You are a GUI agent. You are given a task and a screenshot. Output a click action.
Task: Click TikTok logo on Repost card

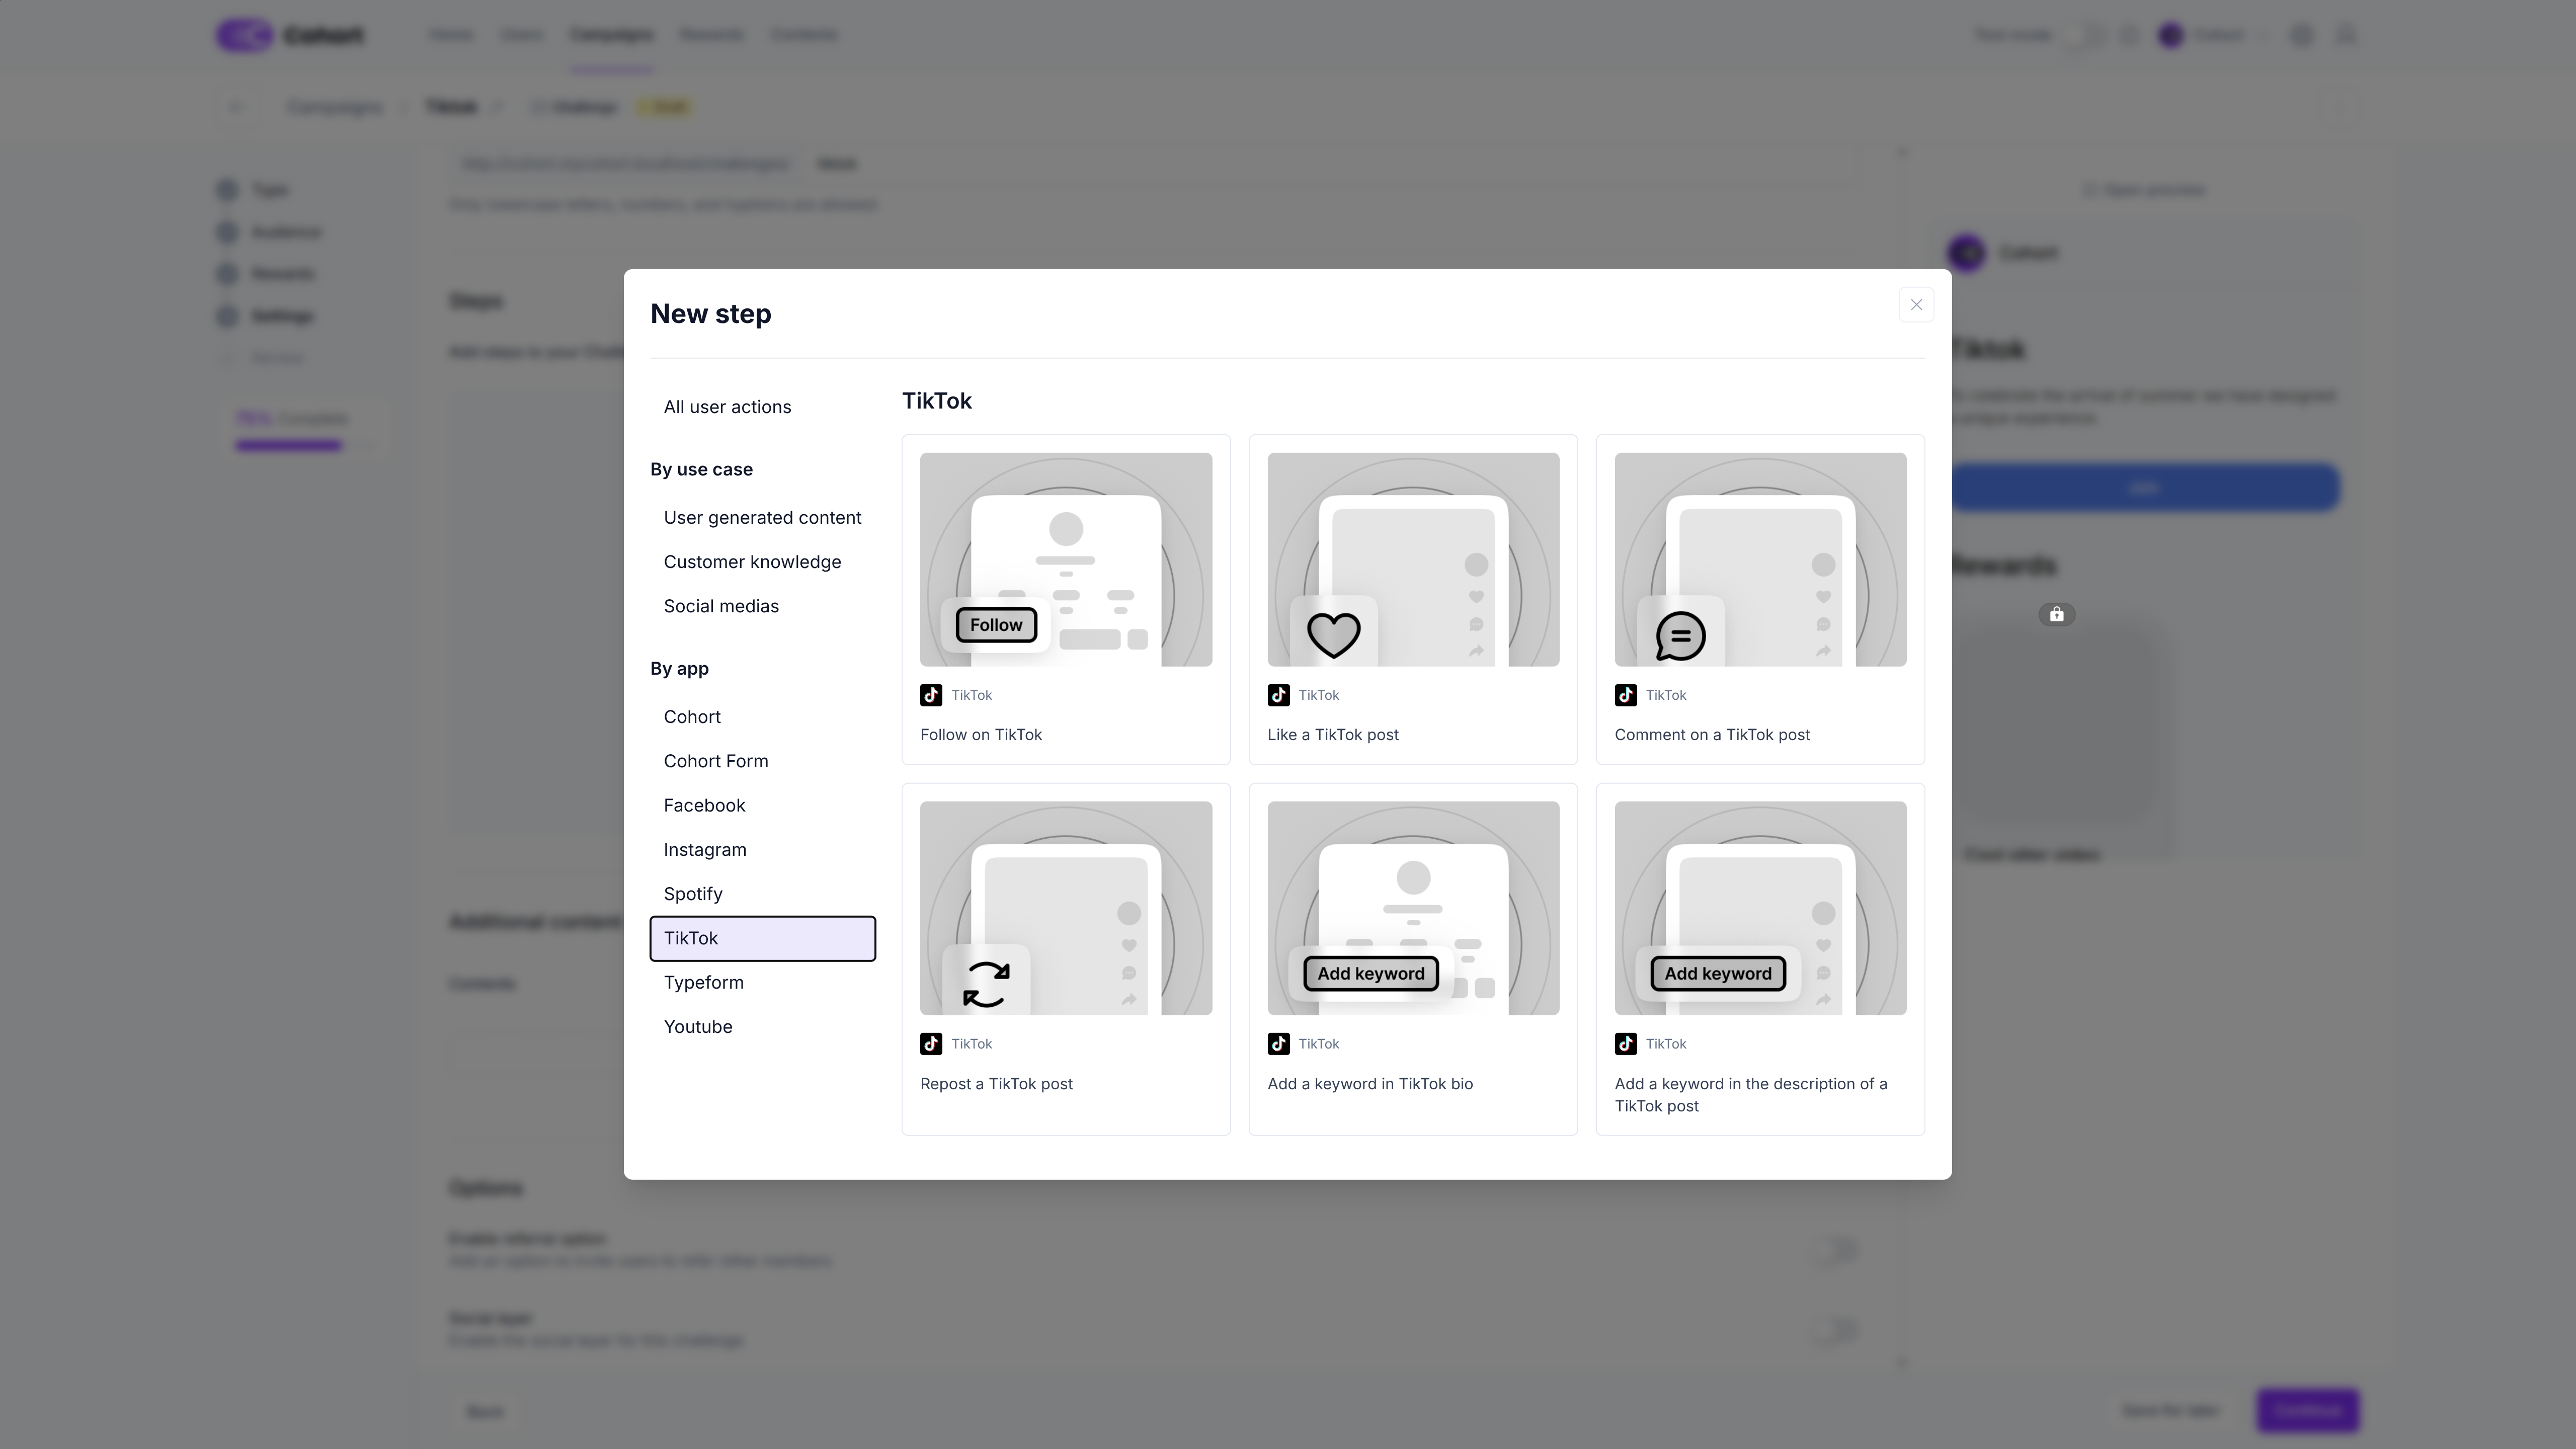(931, 1044)
